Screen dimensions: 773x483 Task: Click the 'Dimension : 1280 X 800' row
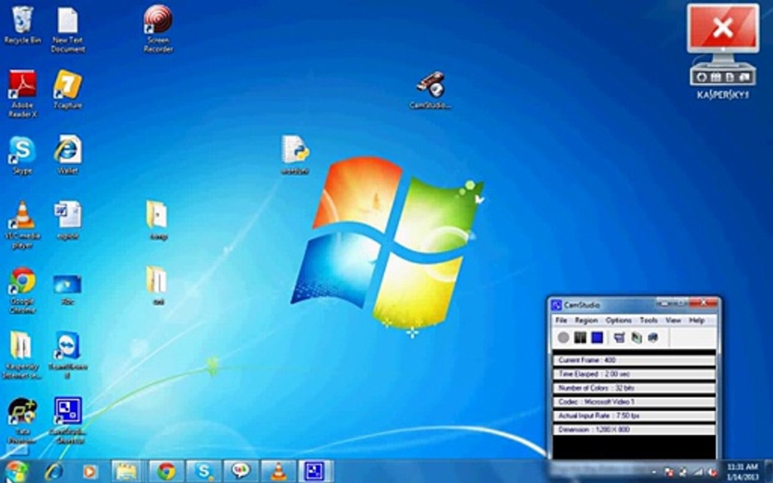[634, 429]
